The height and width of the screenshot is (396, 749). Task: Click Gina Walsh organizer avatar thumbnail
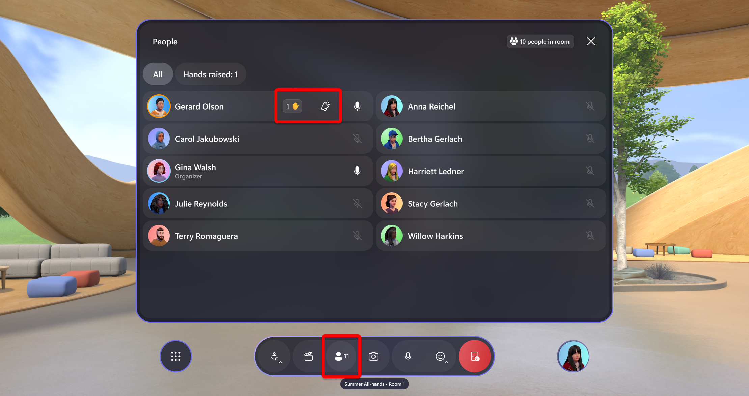(160, 171)
